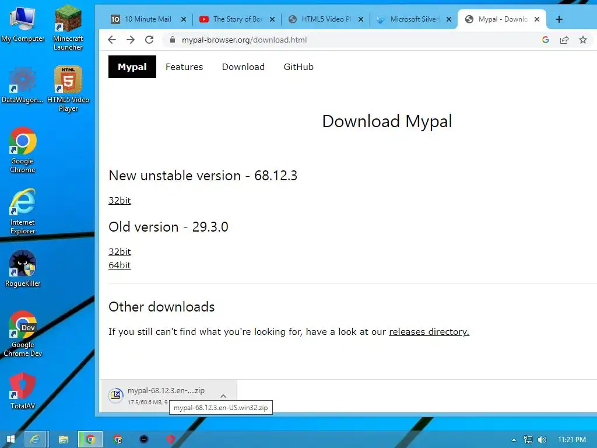Viewport: 597px width, 448px height.
Task: Close the Microsoft Silverlight tab
Action: coord(449,19)
